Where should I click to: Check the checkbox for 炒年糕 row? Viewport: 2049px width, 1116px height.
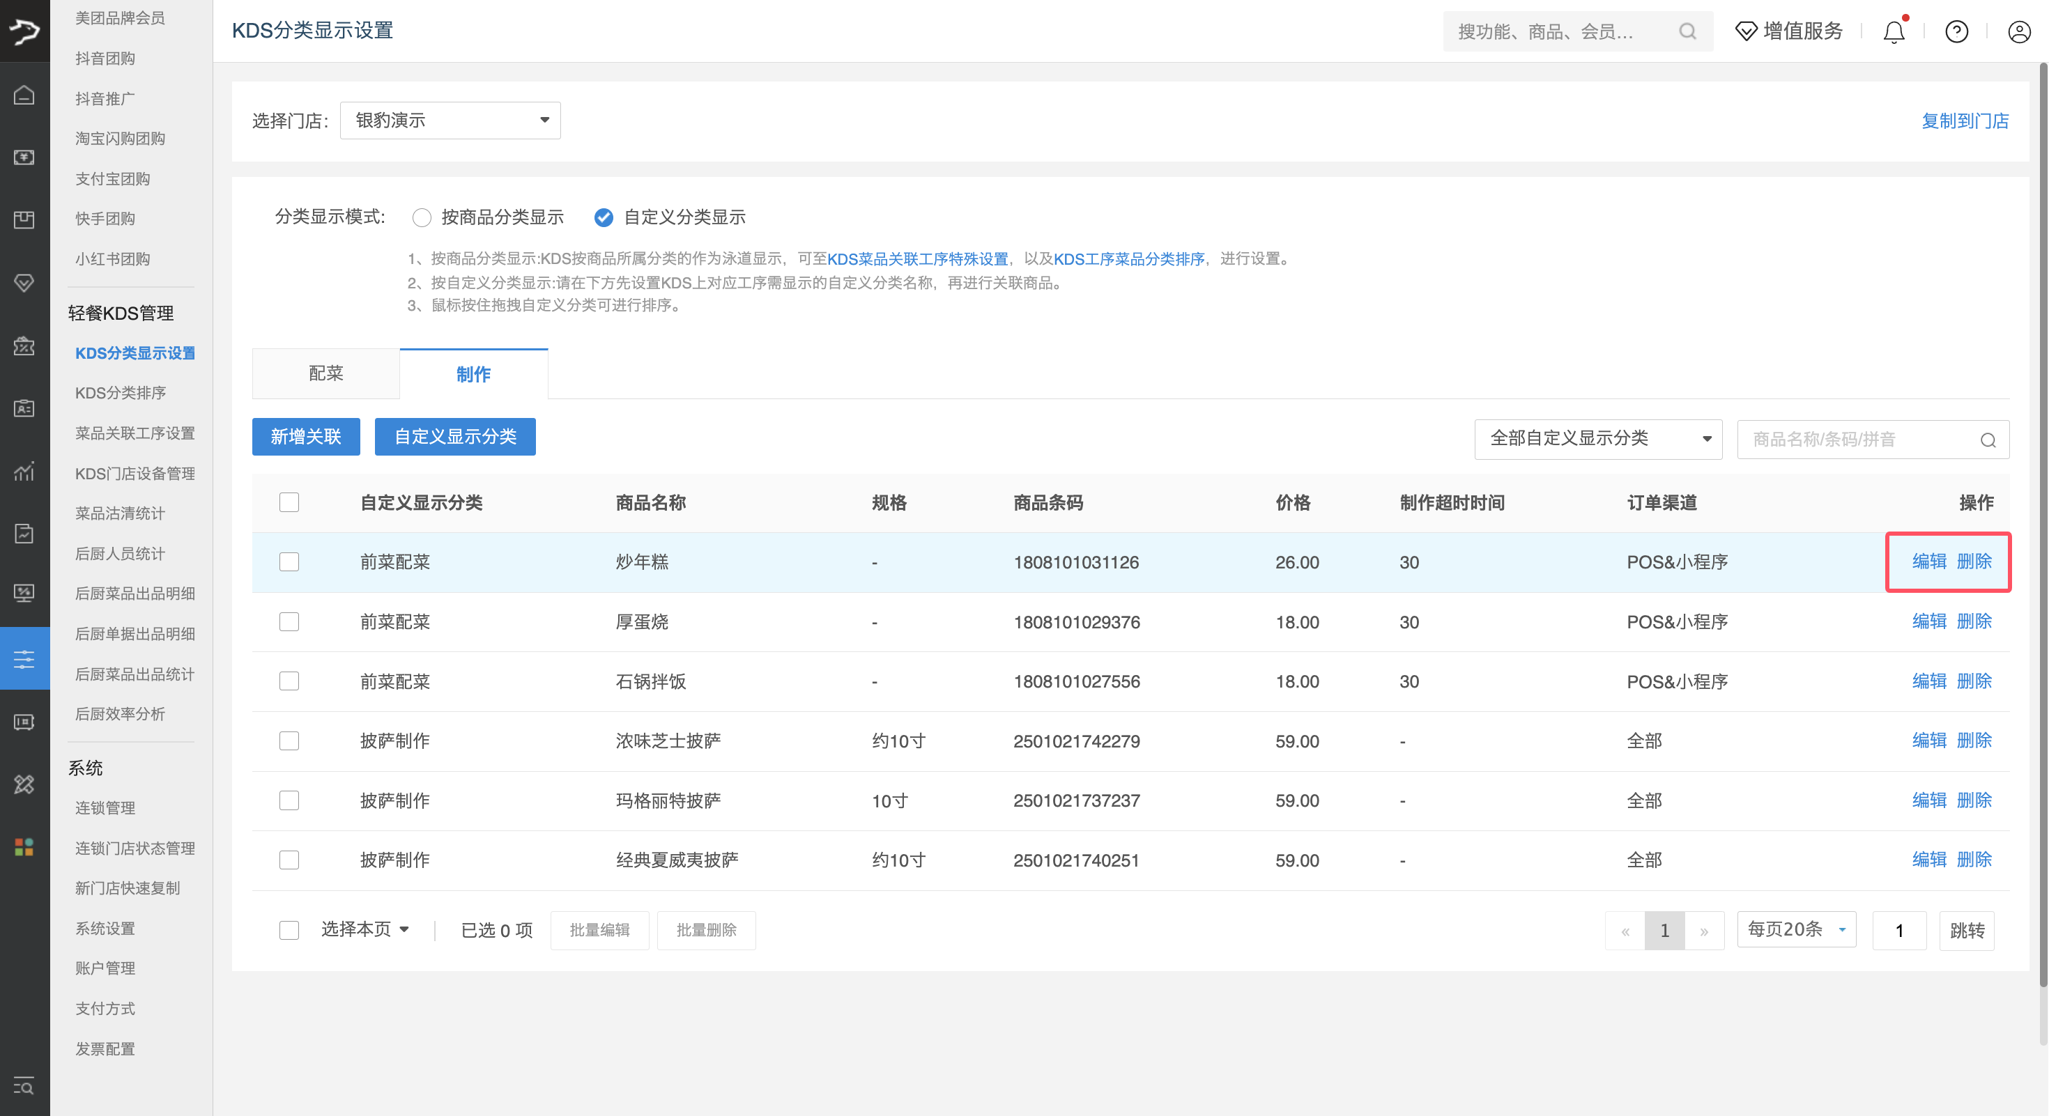[x=289, y=562]
